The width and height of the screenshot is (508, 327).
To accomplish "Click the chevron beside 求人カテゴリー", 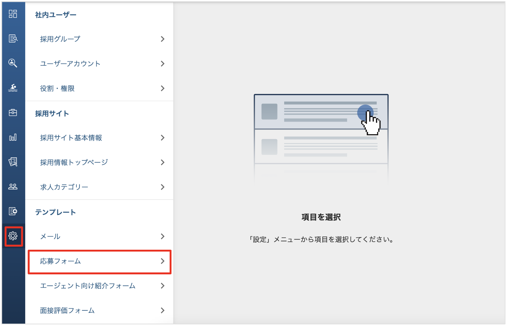I will click(163, 187).
